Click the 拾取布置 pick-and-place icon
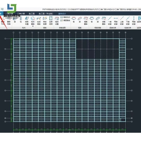Image resolution: width=141 pixels, height=141 pixels. point(27,21)
